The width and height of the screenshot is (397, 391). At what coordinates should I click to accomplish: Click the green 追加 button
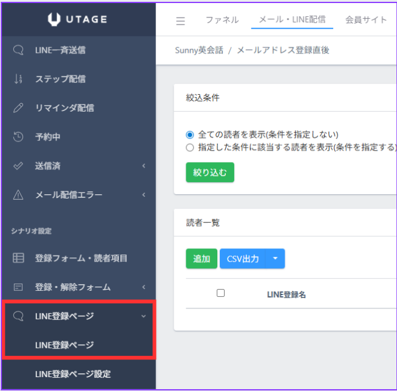tap(201, 259)
